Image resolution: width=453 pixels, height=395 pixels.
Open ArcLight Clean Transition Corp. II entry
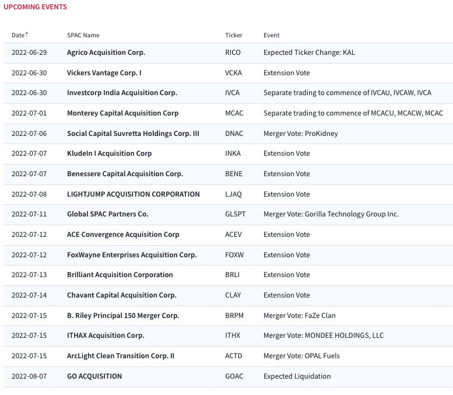coord(121,356)
